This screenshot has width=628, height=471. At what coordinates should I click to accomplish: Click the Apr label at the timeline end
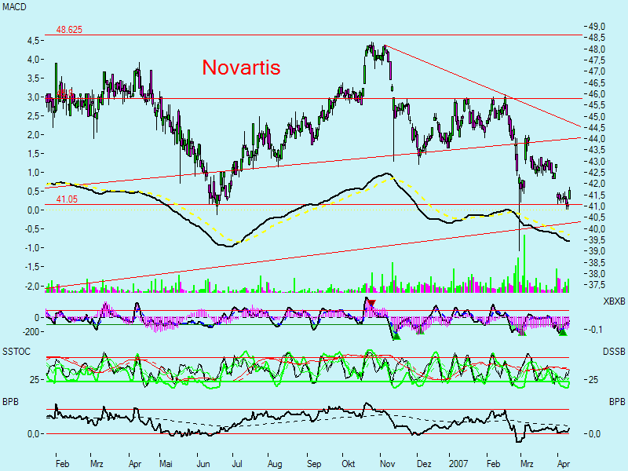point(564,464)
